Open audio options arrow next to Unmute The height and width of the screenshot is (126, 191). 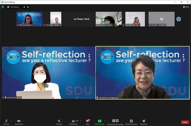11,121
